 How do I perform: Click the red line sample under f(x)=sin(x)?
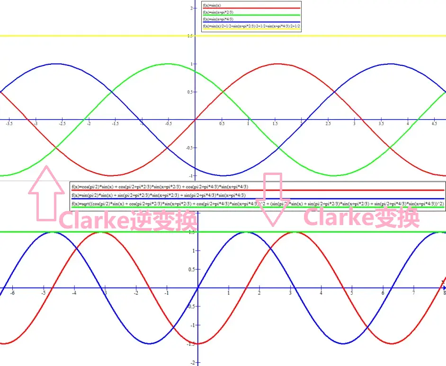251,8
